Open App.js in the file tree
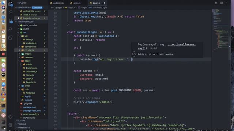This screenshot has width=234, height=131. click(27, 96)
